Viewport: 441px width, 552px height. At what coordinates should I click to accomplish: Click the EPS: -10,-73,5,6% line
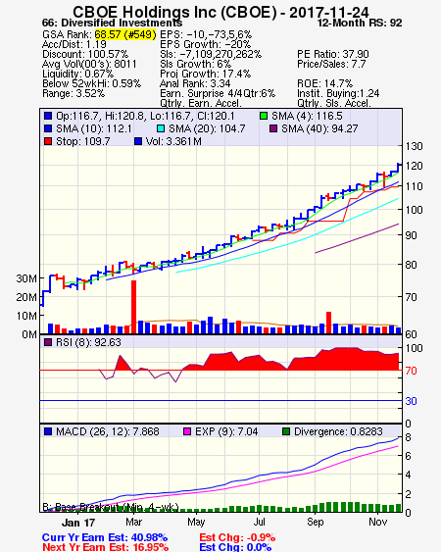tap(206, 34)
